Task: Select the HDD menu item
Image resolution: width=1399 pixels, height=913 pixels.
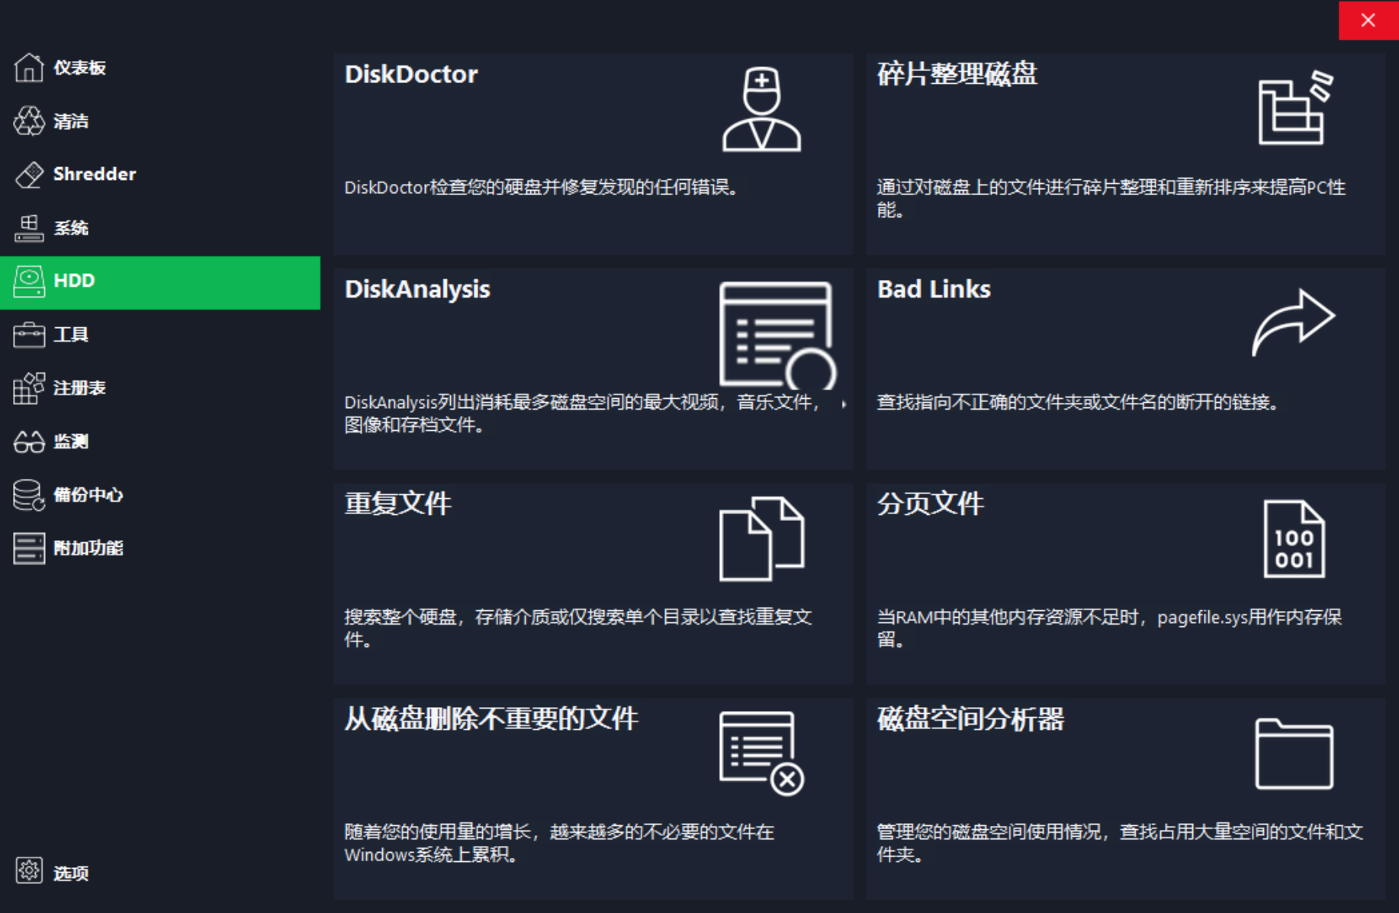Action: (160, 282)
